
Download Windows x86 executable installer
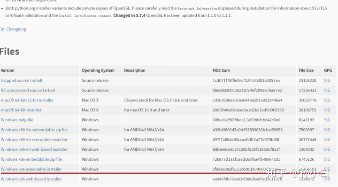point(31,169)
